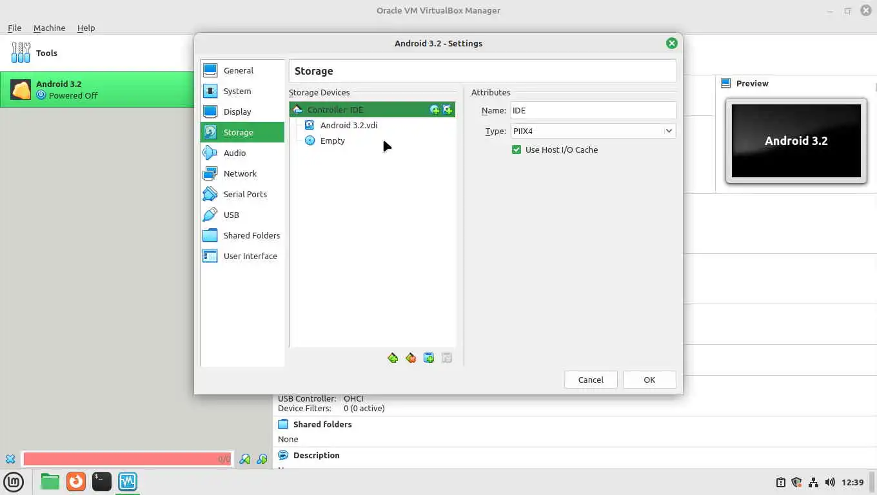The width and height of the screenshot is (877, 495).
Task: Open the Linux Mint start menu
Action: tap(14, 481)
